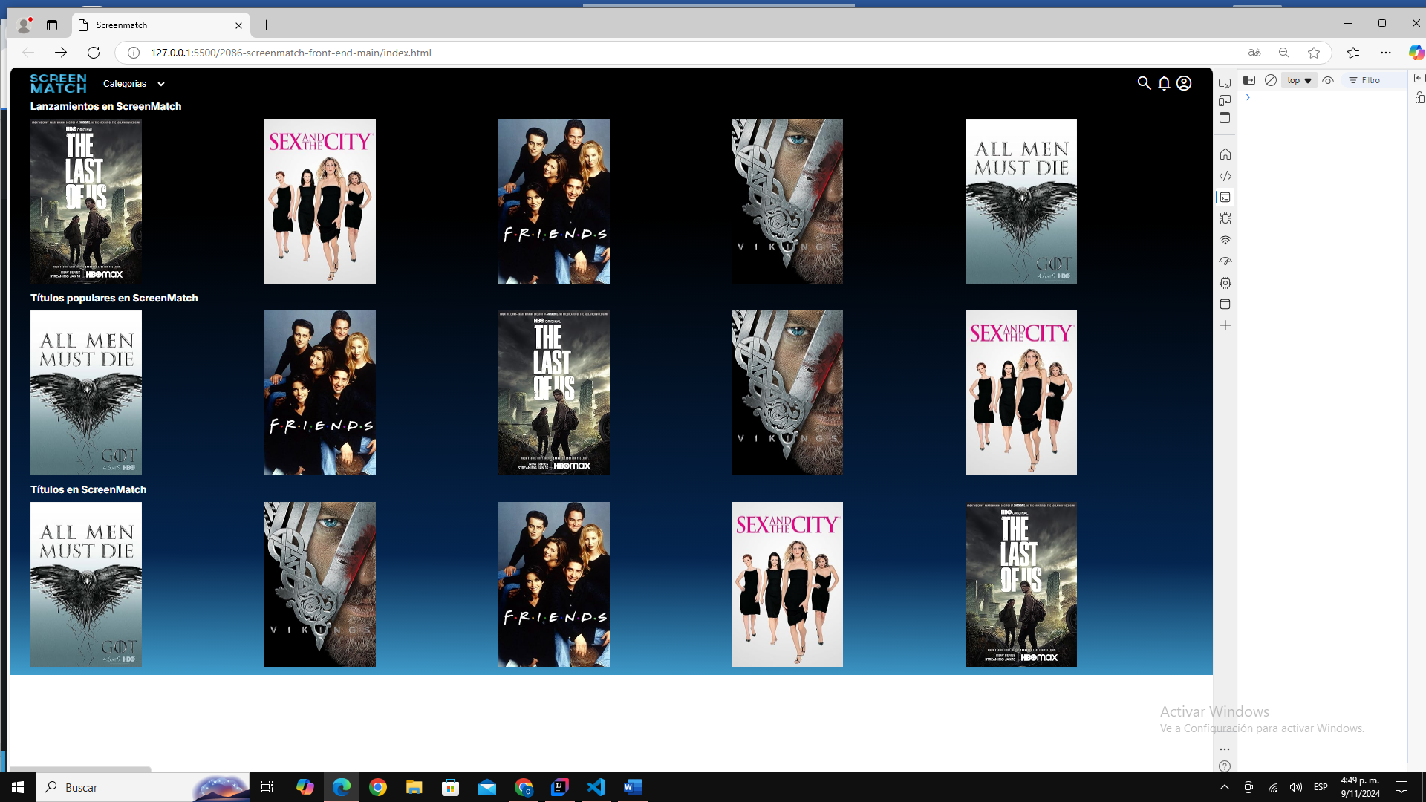Open DevTools Memory chip icon

[1225, 283]
